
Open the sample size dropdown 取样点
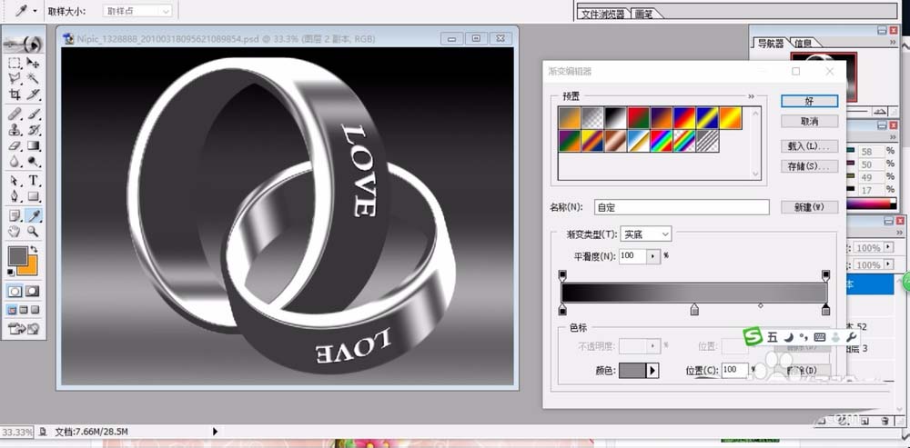[137, 11]
